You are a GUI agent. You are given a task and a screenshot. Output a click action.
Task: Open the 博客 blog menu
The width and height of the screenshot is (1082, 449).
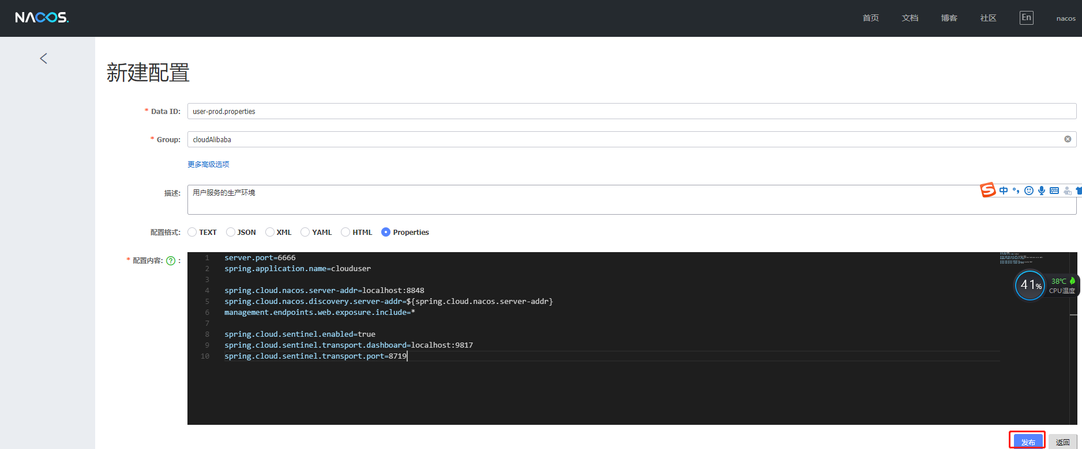point(949,18)
